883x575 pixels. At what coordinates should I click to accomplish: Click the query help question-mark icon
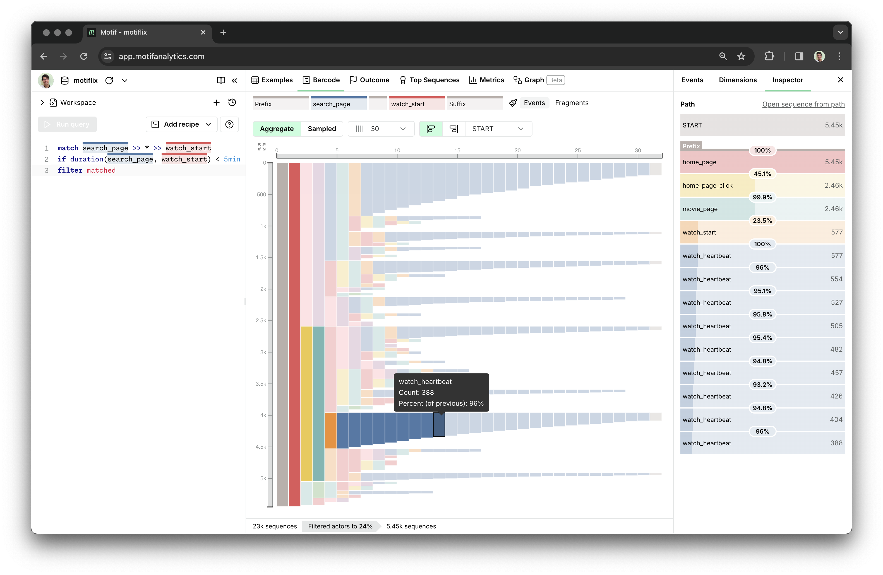tap(229, 124)
